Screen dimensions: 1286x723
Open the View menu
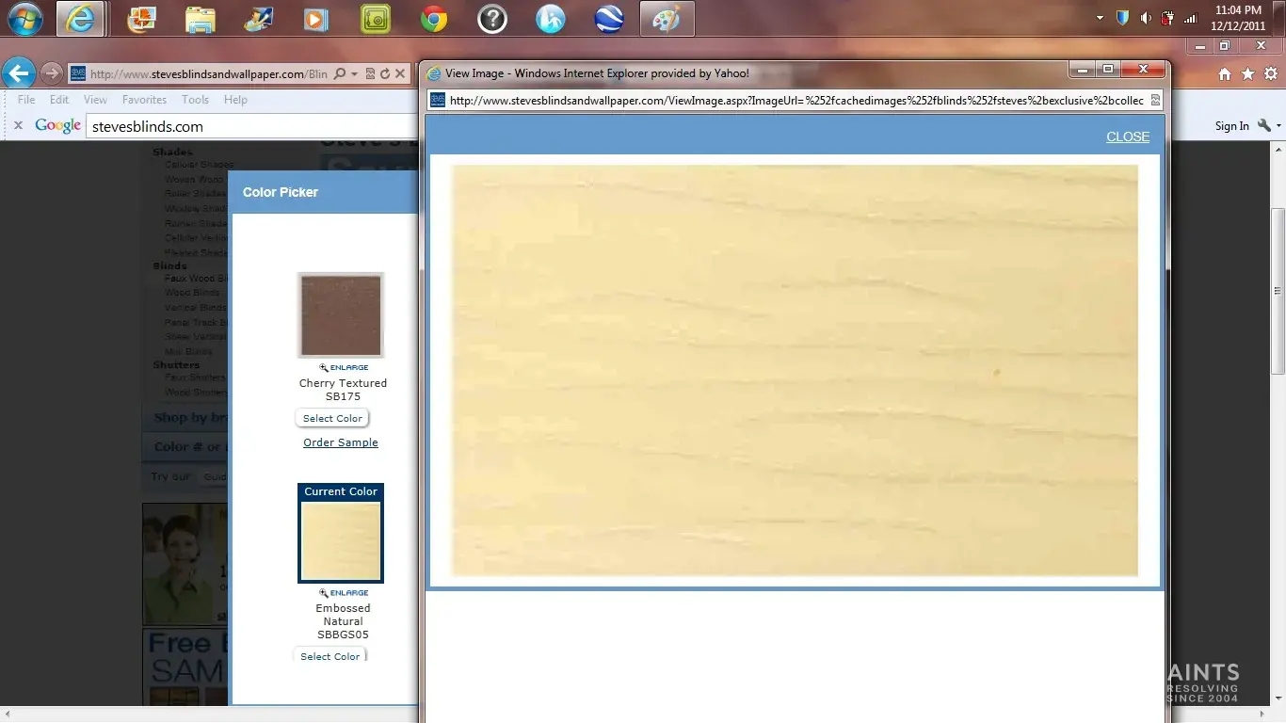click(95, 99)
